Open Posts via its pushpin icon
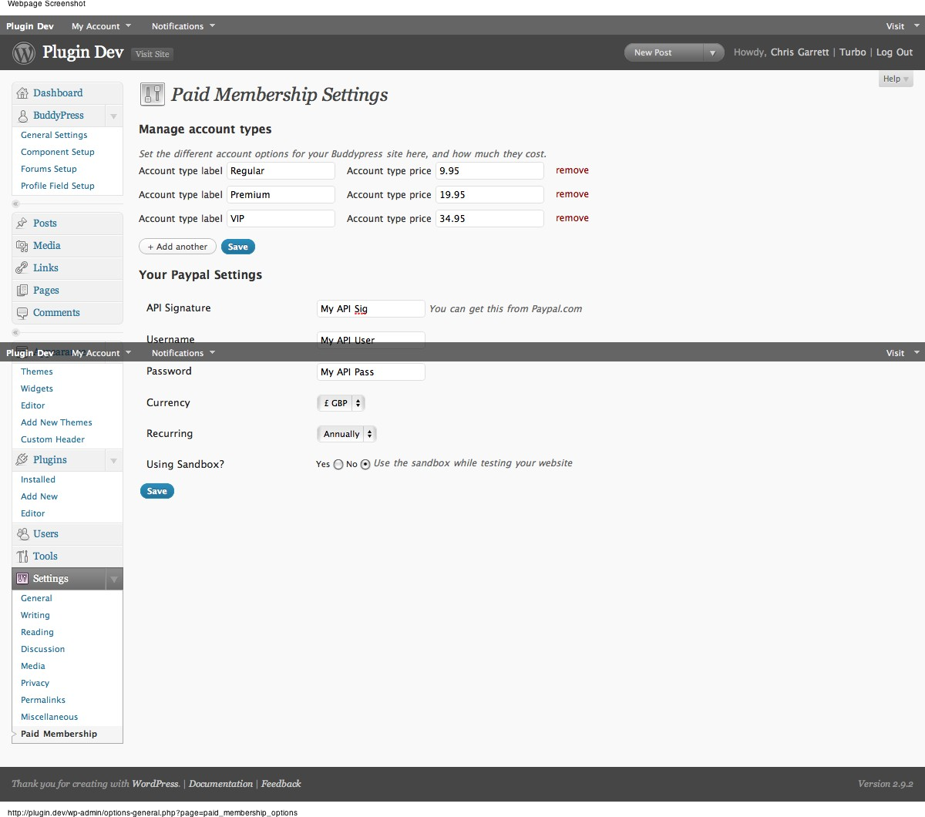The height and width of the screenshot is (817, 925). tap(22, 224)
